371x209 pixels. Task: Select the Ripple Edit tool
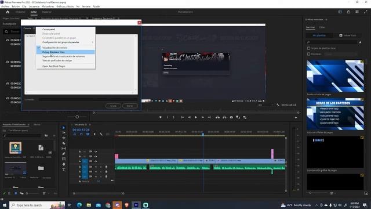point(64,138)
